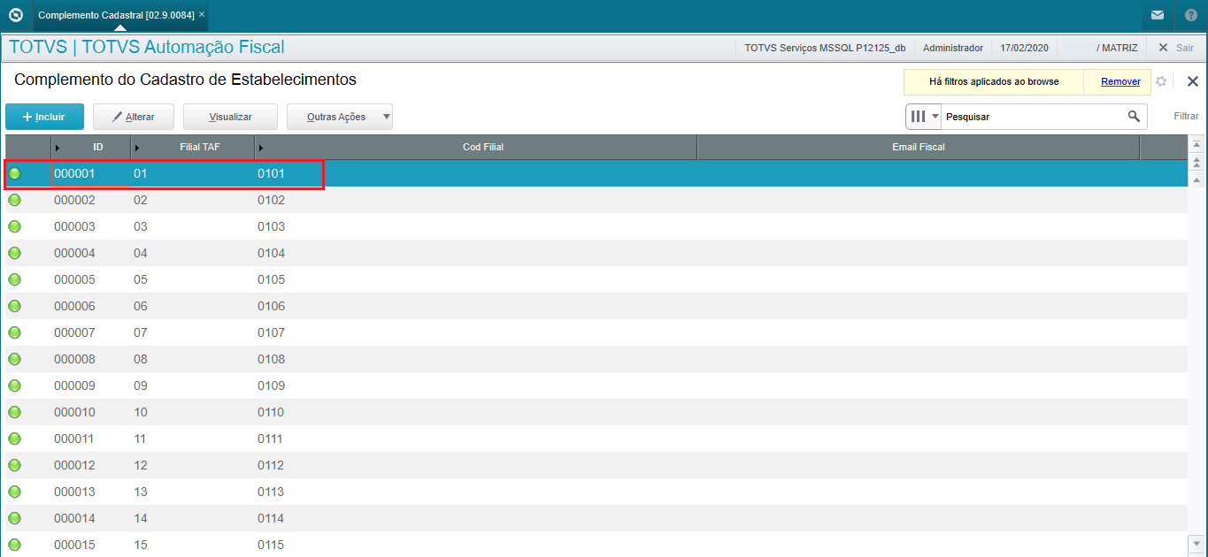Click green status dot for ID 000011

[x=14, y=439]
